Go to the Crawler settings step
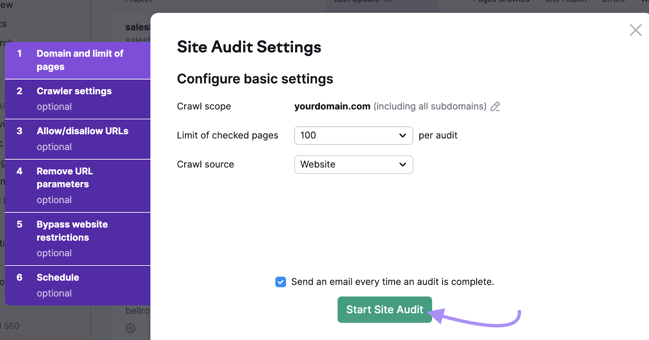 (x=77, y=99)
